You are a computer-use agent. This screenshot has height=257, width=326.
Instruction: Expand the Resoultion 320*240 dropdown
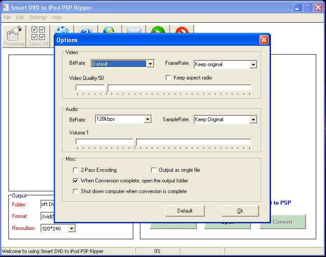click(72, 229)
